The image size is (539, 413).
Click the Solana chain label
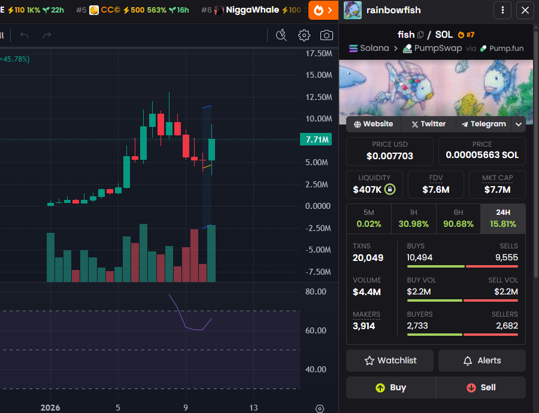click(369, 48)
